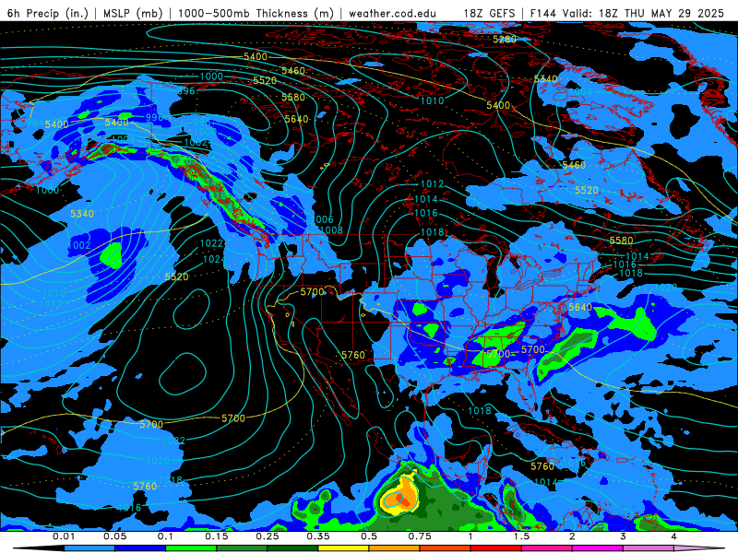Click the left black arrow end of colorbar
Image resolution: width=738 pixels, height=553 pixels.
coord(38,548)
